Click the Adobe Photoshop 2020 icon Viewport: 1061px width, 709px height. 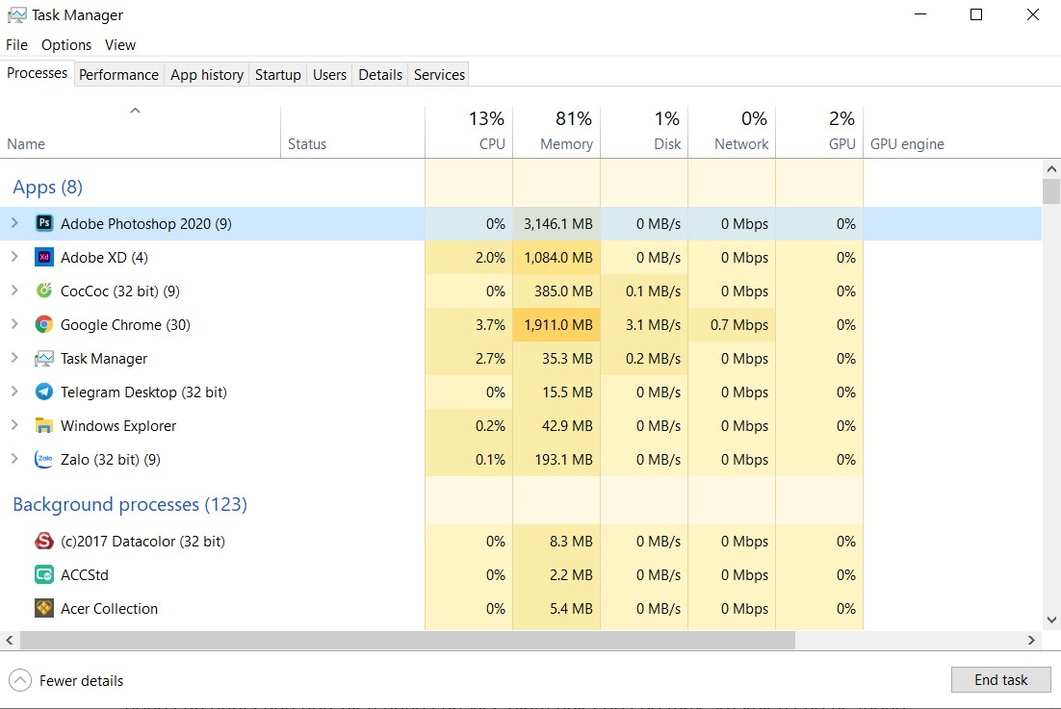[x=44, y=224]
